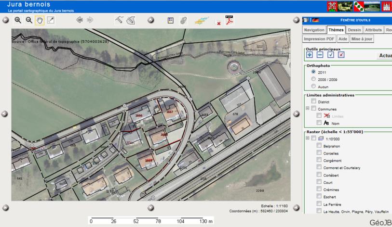Enable the District checkbox
The image size is (392, 227).
(313, 101)
